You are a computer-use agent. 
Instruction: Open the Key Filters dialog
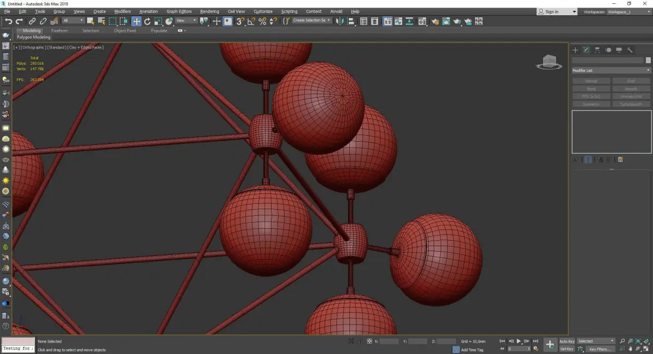[600, 349]
